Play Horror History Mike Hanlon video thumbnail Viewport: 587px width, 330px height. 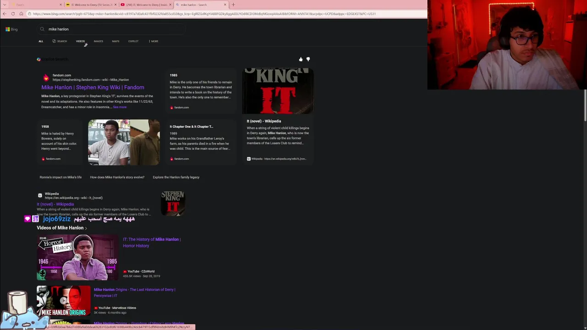tap(78, 258)
